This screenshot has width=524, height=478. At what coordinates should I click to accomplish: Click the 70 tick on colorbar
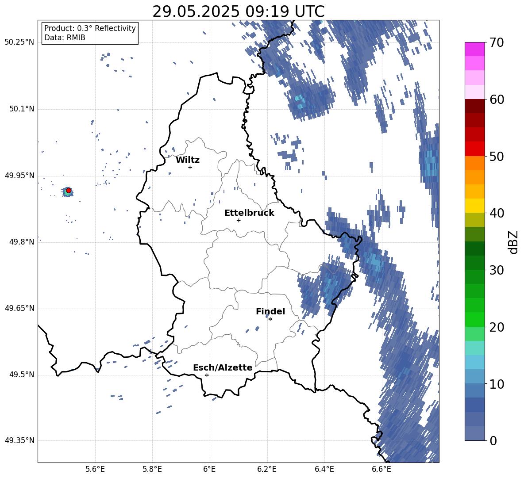497,43
